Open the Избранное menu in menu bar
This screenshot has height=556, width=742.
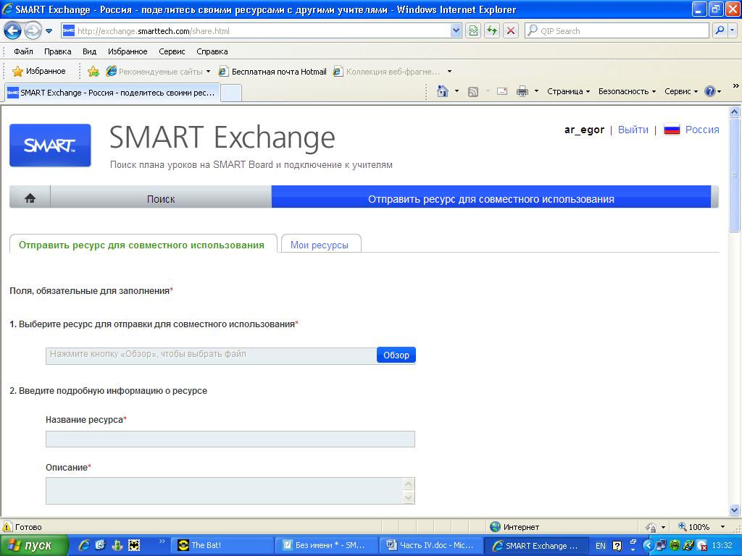coord(128,51)
